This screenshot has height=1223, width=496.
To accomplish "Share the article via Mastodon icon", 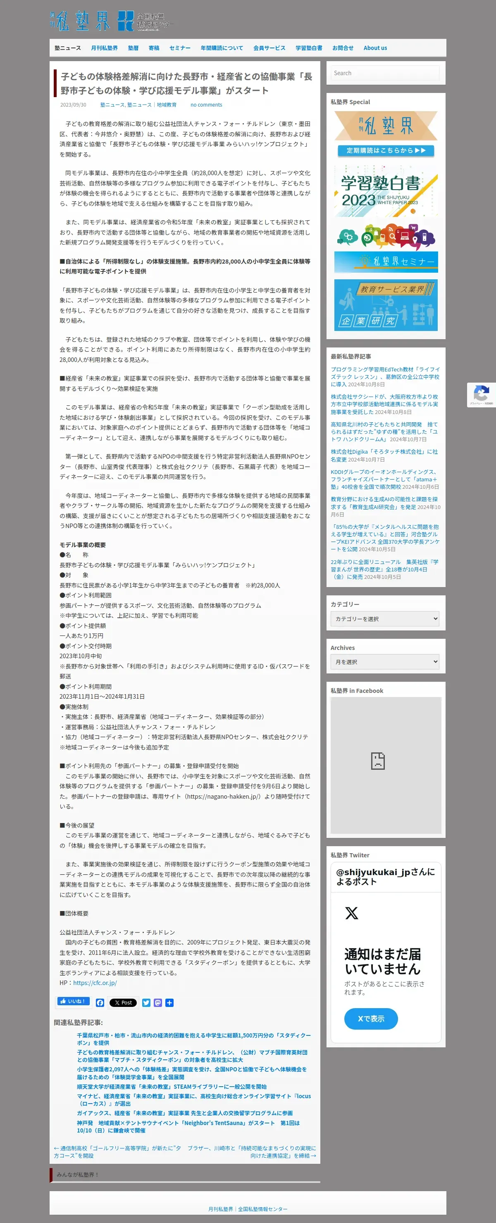I will (x=158, y=1002).
